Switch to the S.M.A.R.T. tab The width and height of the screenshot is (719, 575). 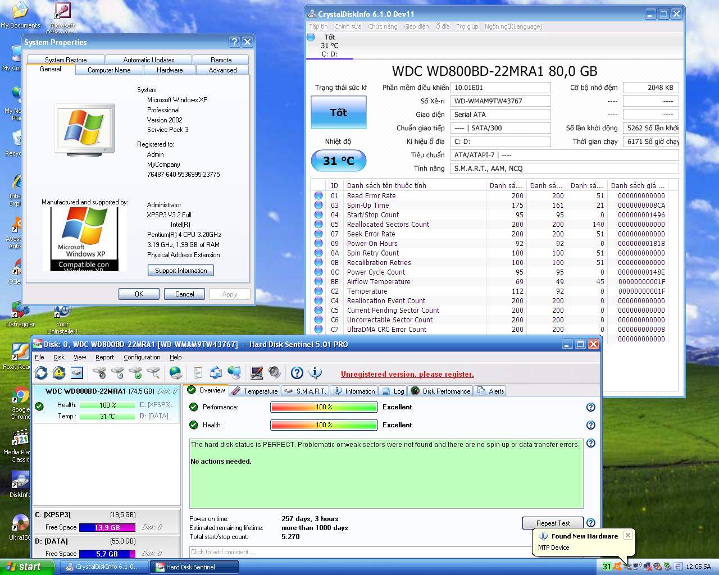pyautogui.click(x=305, y=391)
